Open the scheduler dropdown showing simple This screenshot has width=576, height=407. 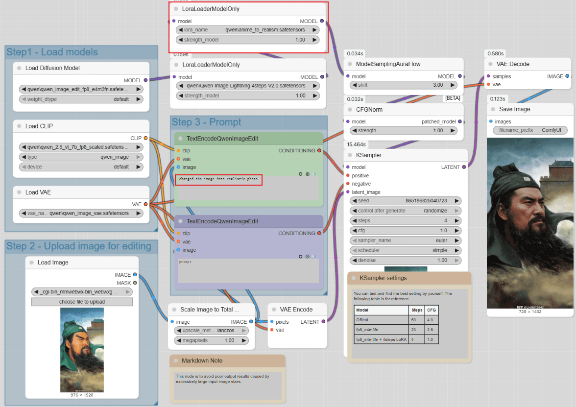(406, 250)
